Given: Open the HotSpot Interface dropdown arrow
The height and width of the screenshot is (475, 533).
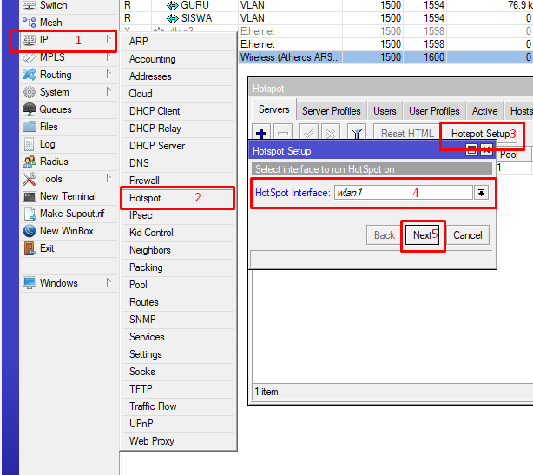Looking at the screenshot, I should 482,192.
